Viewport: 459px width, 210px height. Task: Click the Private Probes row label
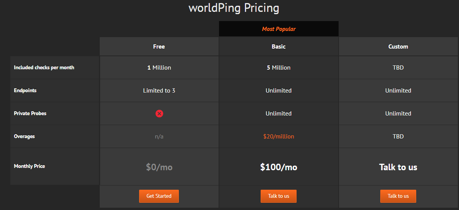click(30, 114)
